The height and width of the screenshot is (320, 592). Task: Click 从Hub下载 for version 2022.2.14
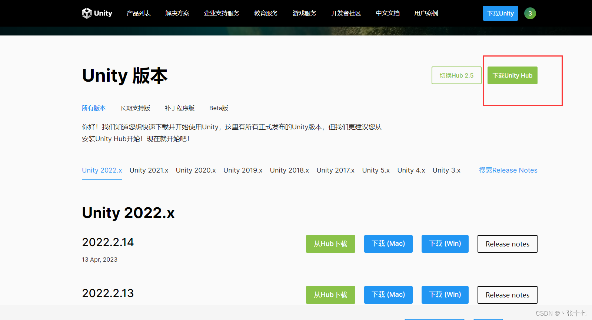(x=330, y=244)
